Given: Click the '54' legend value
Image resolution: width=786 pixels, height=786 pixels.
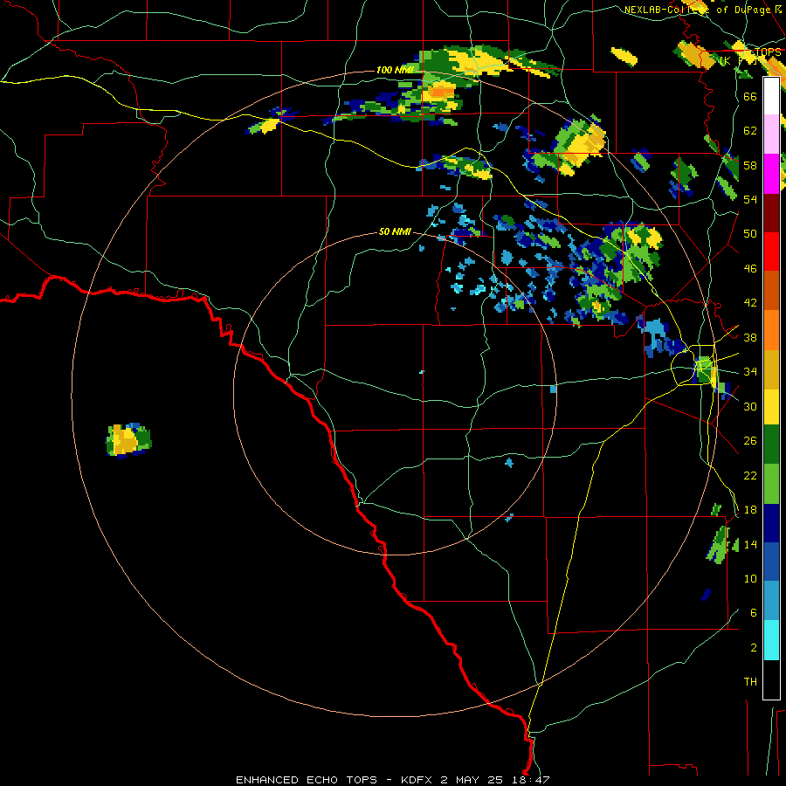Looking at the screenshot, I should tap(750, 199).
